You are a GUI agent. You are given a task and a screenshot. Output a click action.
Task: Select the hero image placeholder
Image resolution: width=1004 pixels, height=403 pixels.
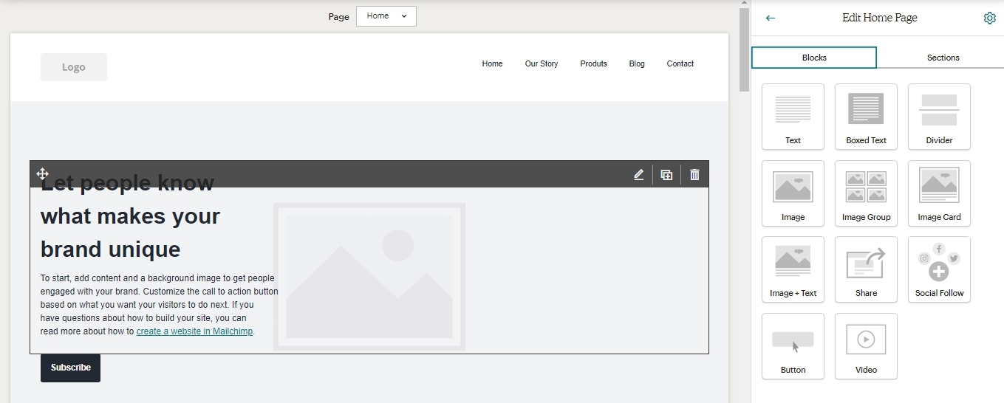[x=369, y=277]
